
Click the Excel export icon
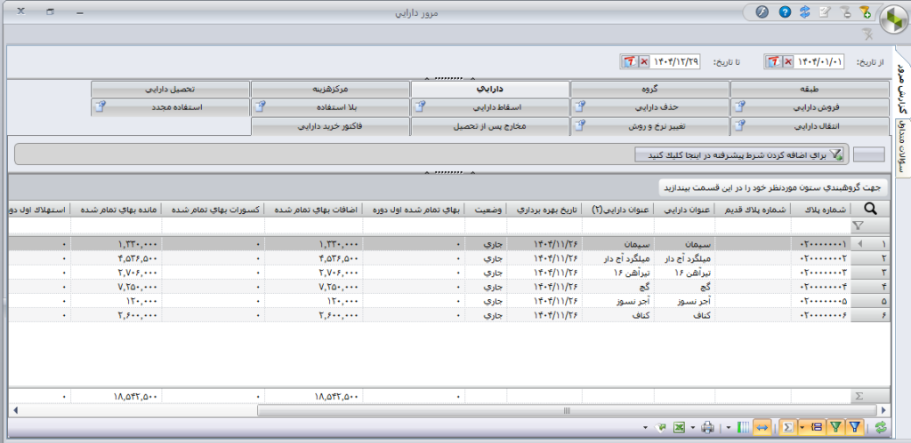pos(679,428)
